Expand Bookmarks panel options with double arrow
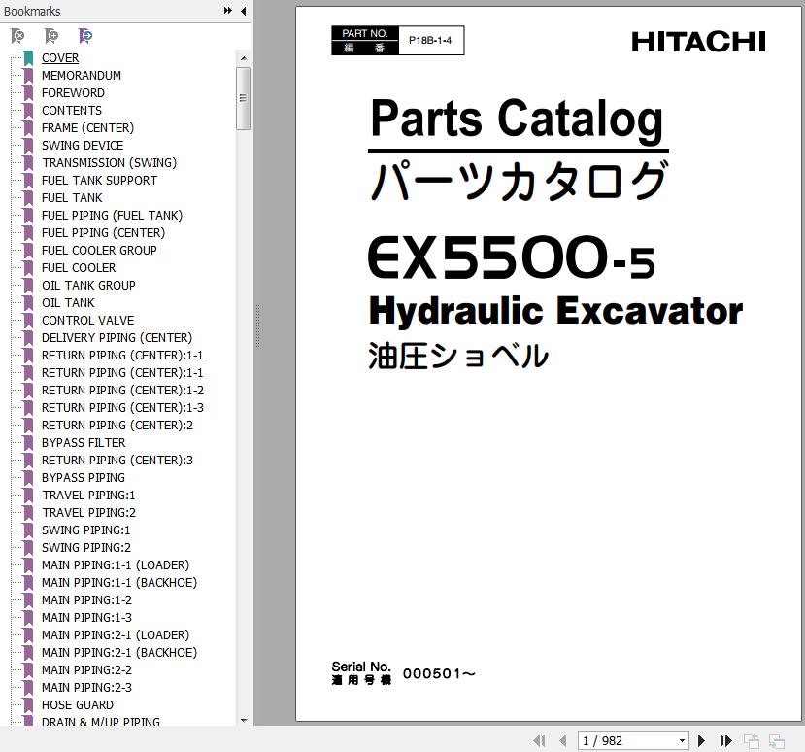The image size is (805, 752). coord(228,11)
